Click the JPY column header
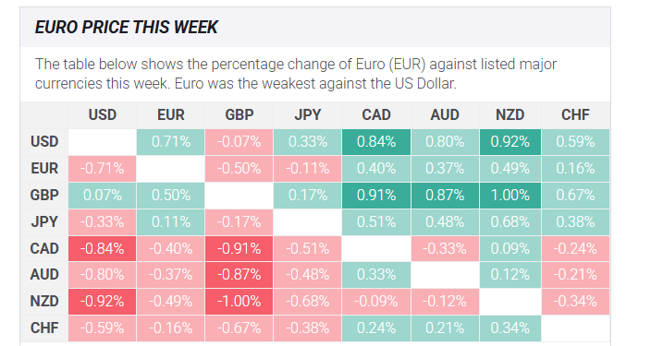Viewport: 651px width, 346px height. [x=308, y=114]
